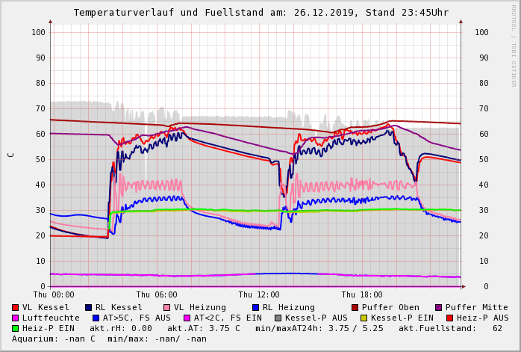Click the blue AT>5C, FS AUS swatch
The width and height of the screenshot is (521, 352).
tap(96, 318)
